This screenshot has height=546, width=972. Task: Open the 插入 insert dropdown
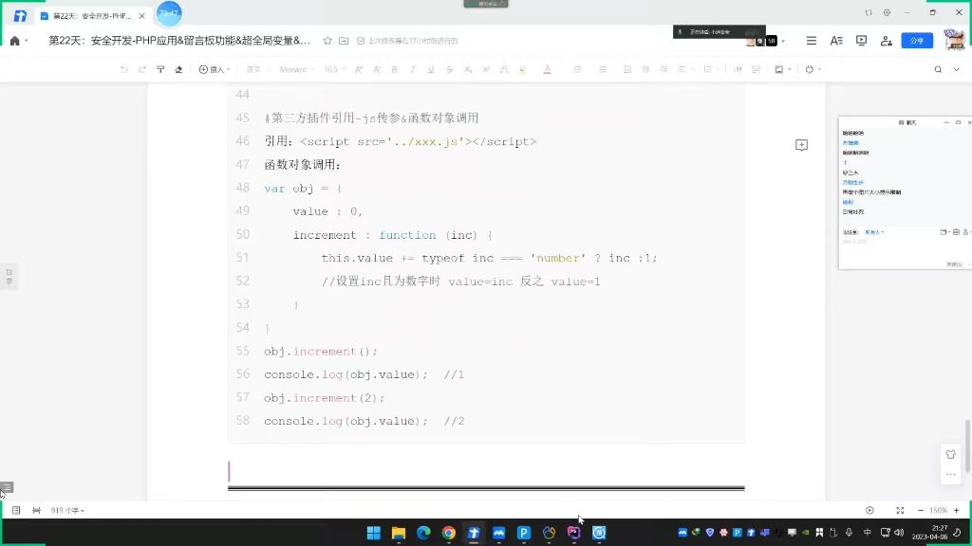[214, 69]
